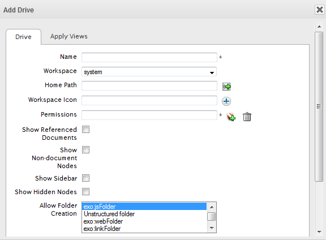
Task: Switch to the Apply Views tab
Action: pos(69,36)
